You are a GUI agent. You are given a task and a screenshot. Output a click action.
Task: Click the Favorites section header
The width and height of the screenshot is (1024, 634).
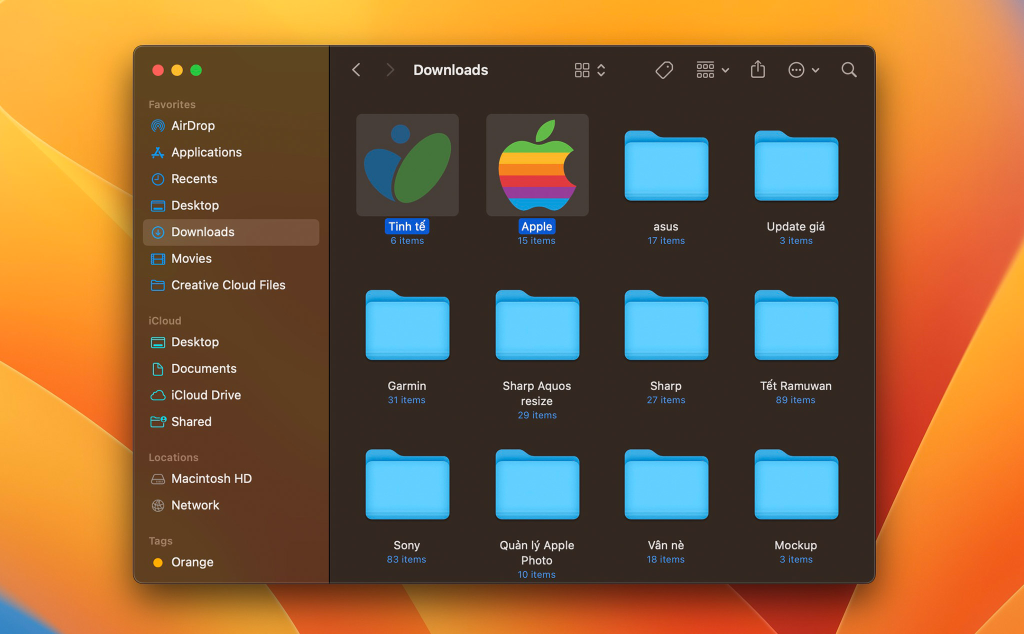(x=172, y=104)
